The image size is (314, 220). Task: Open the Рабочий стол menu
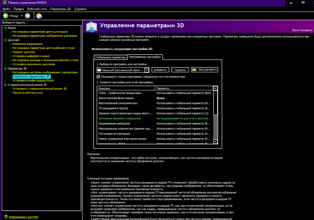[36, 9]
